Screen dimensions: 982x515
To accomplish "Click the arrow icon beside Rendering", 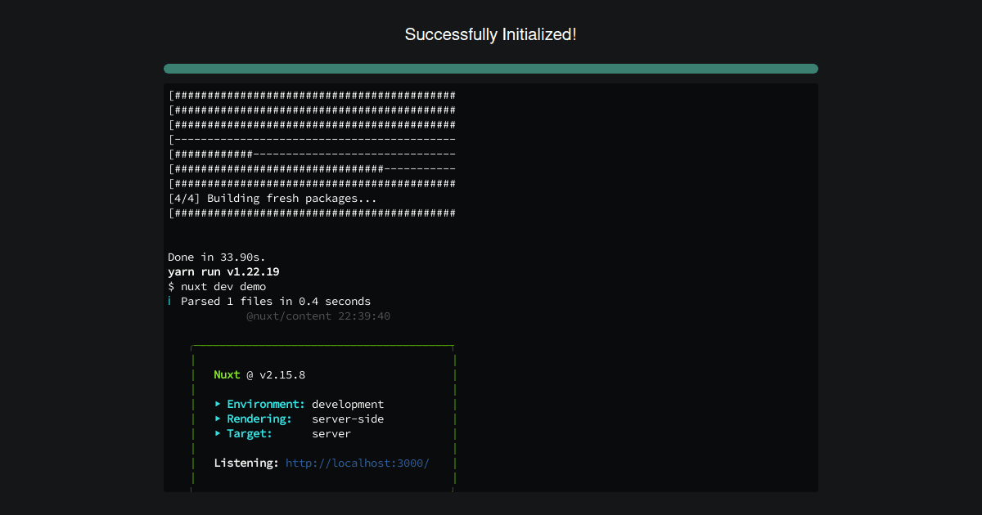I will click(217, 419).
